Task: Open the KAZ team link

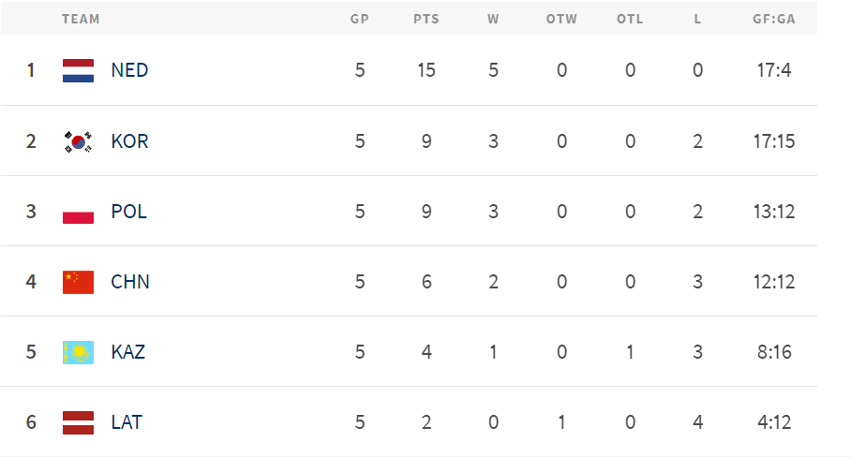Action: pos(127,352)
